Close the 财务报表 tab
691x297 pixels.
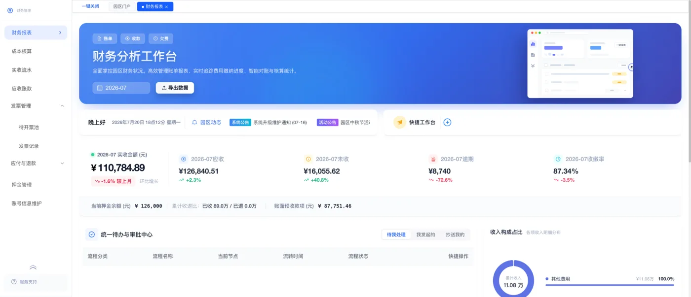click(167, 7)
